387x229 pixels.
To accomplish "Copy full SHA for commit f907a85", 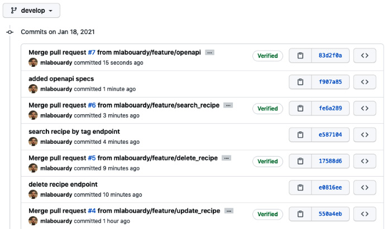I will coord(300,82).
